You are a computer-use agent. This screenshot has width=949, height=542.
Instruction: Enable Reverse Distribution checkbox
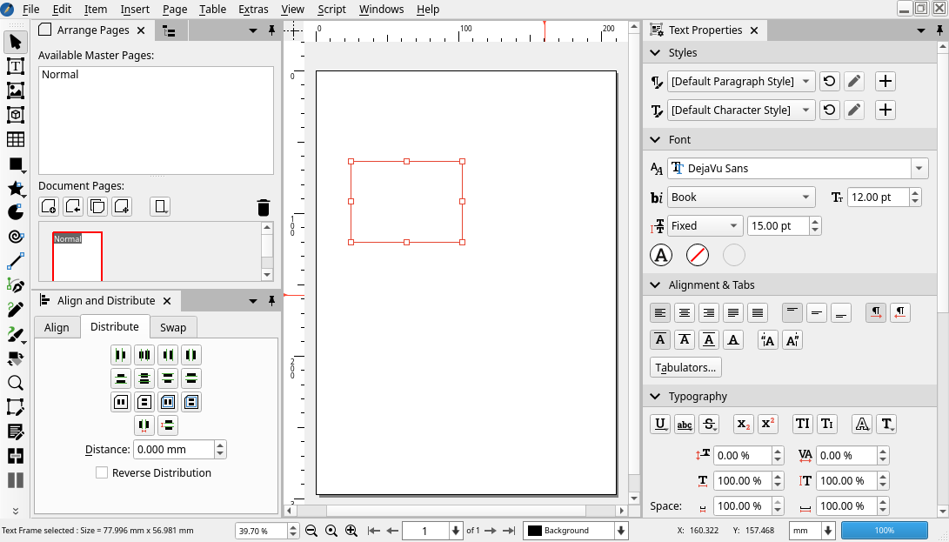102,473
